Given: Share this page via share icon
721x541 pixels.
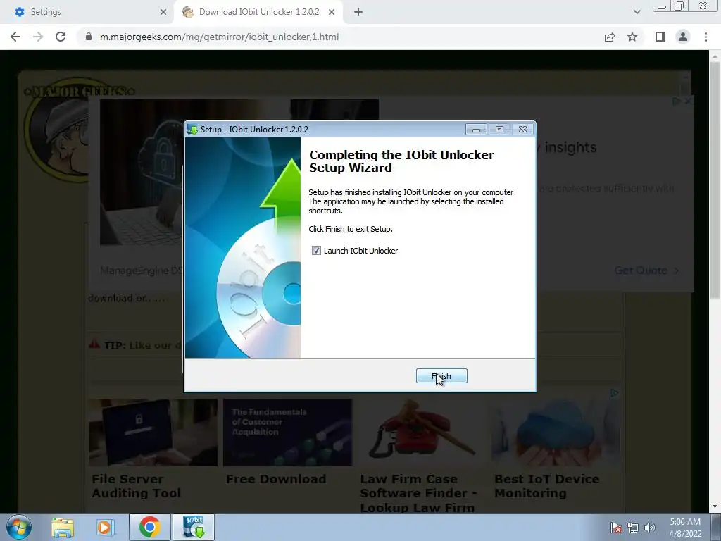Looking at the screenshot, I should click(x=610, y=37).
